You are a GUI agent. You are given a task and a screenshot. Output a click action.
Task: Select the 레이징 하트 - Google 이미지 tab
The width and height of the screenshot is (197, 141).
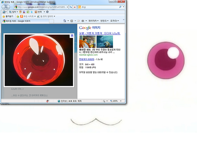(25, 21)
